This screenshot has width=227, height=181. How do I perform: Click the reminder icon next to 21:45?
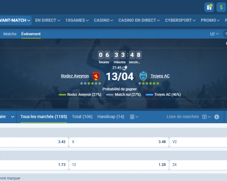(125, 67)
